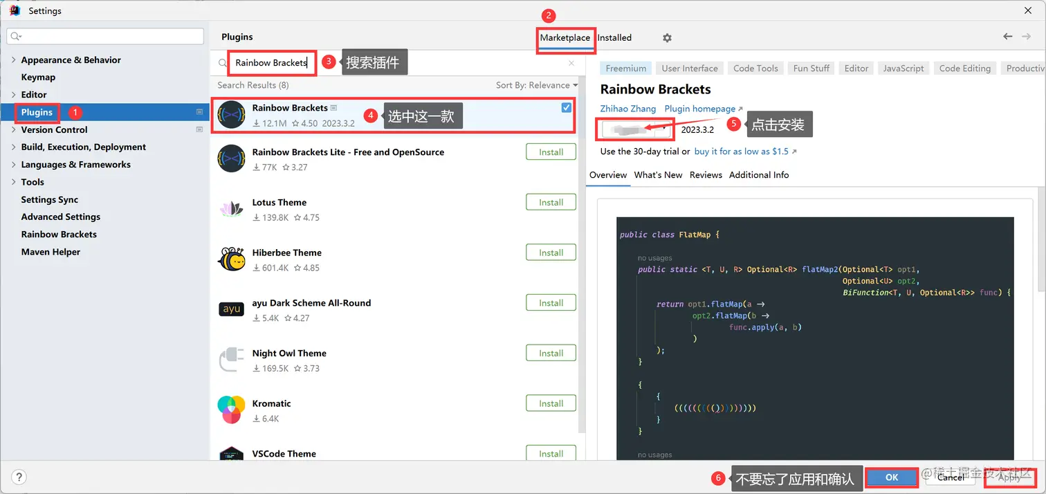Screen dimensions: 1046x494
Task: Click the Hiberbee Theme bee icon
Action: 231,259
